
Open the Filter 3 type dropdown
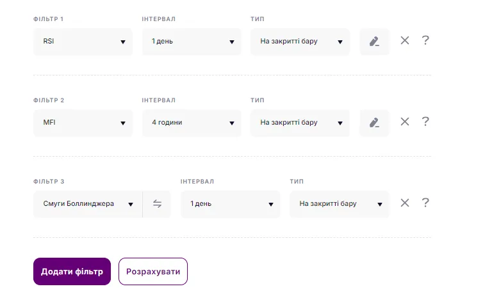pos(339,204)
